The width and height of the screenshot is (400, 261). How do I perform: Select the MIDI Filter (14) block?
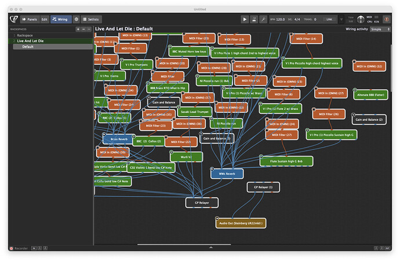pyautogui.click(x=306, y=39)
